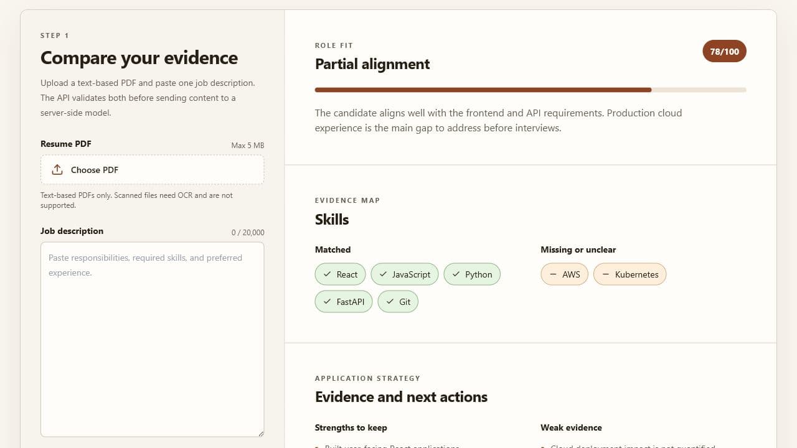Click into the Job description text area

tap(152, 339)
